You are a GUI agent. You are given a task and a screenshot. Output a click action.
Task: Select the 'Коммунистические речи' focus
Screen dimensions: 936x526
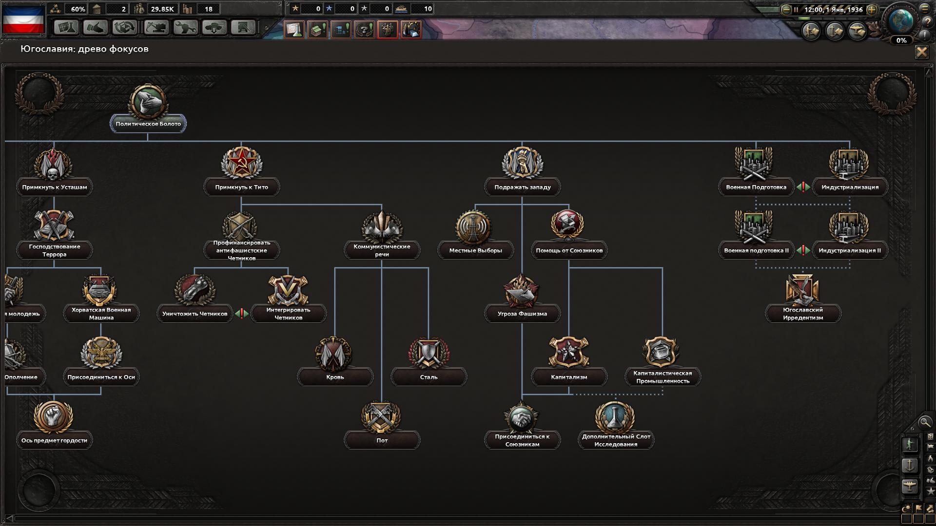coord(382,234)
